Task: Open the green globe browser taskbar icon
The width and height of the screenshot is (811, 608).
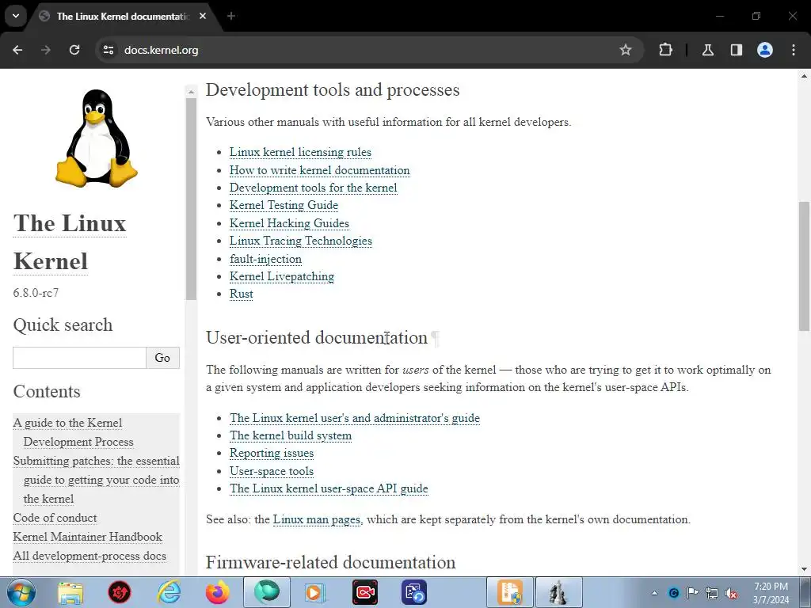Action: [266, 592]
